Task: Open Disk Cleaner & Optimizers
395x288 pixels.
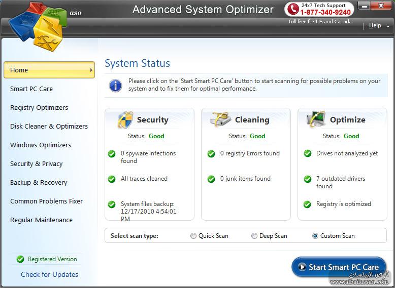Action: click(49, 127)
